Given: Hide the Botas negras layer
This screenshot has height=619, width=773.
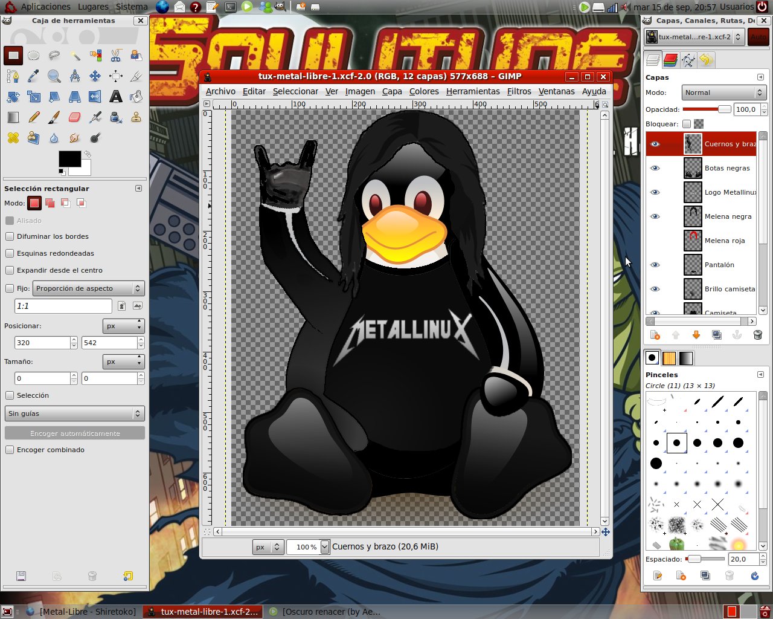Looking at the screenshot, I should [x=655, y=168].
